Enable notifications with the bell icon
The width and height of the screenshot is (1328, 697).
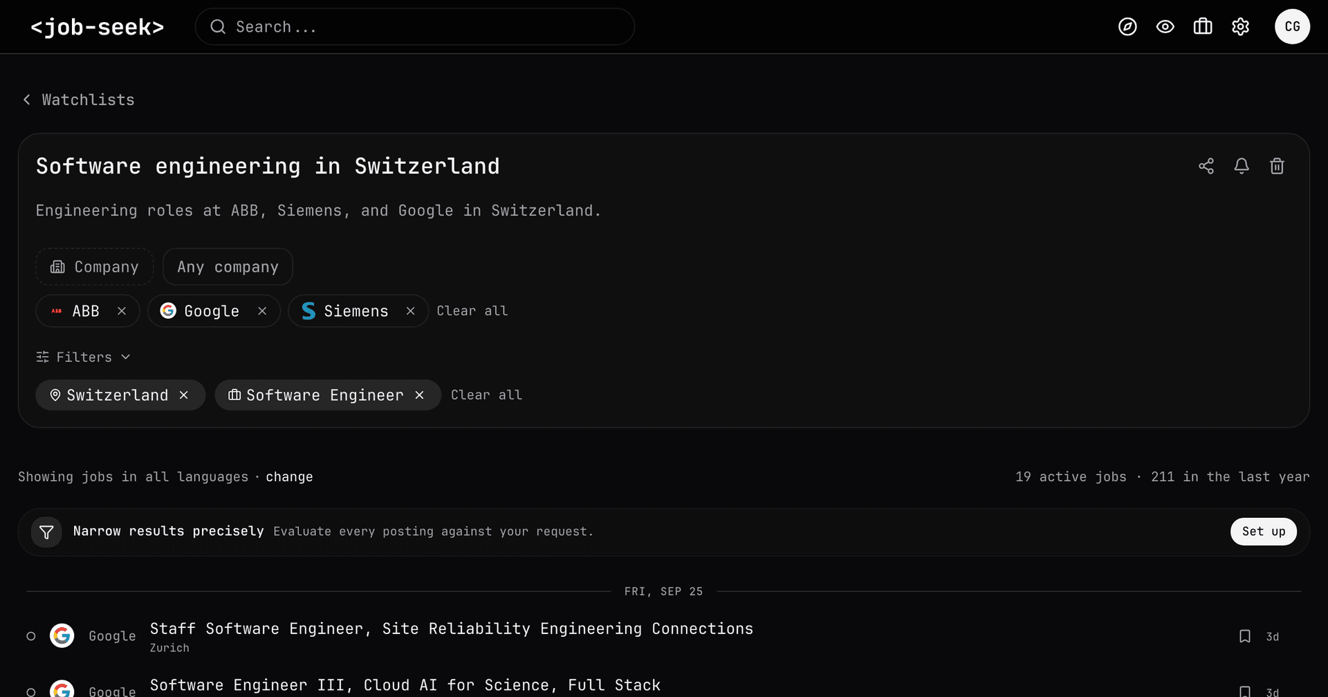coord(1242,166)
